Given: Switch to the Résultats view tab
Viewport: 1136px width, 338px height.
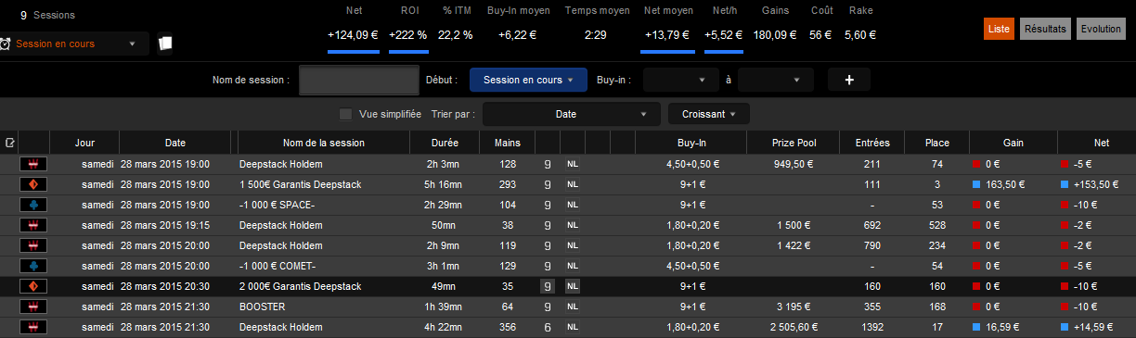Looking at the screenshot, I should [x=1045, y=29].
